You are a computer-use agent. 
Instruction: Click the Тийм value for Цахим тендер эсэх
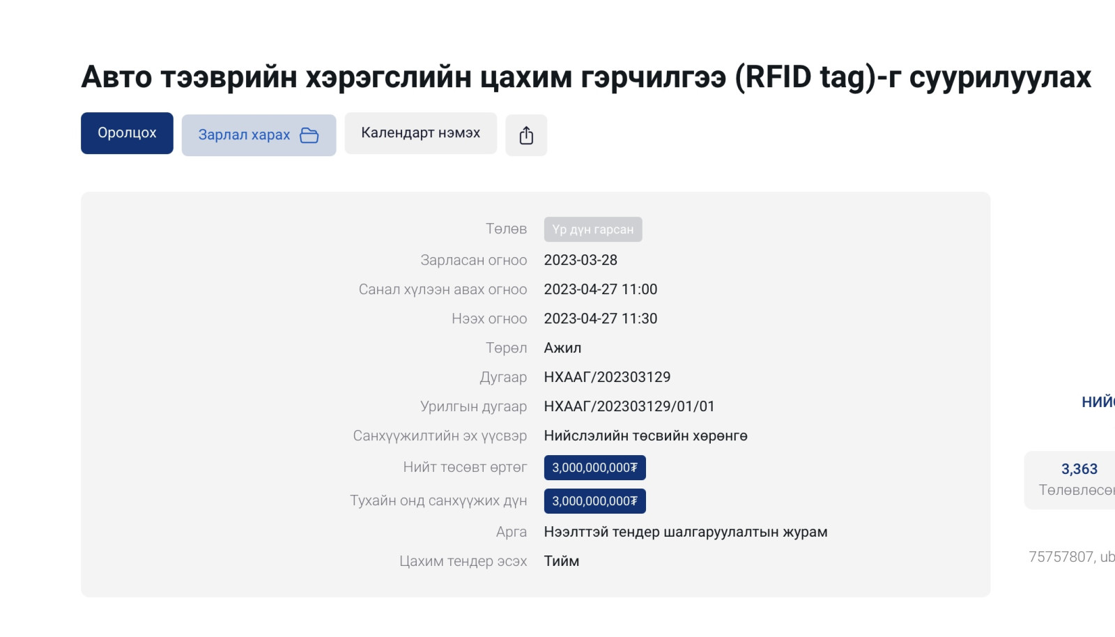click(561, 561)
